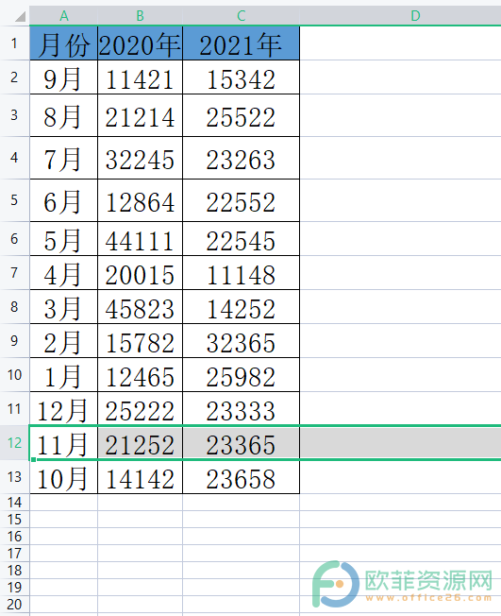Screen dimensions: 501x616
Task: Click cell with value 44111
Action: 140,238
